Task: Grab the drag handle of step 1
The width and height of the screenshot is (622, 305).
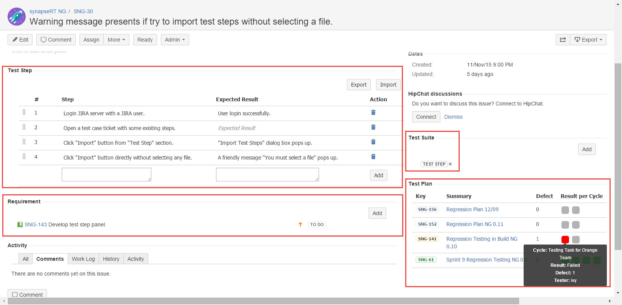Action: click(24, 112)
